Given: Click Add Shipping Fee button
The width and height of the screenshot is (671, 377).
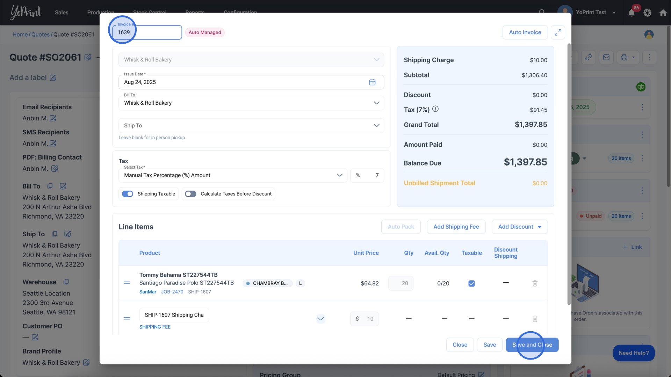Looking at the screenshot, I should coord(456,227).
